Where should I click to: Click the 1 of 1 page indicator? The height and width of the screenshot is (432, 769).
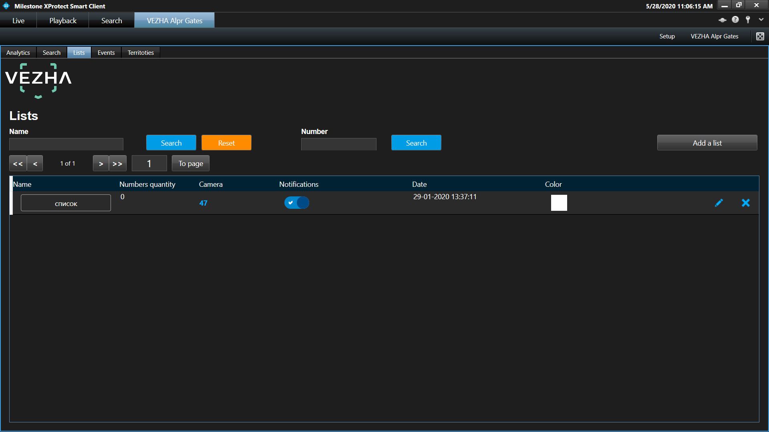[68, 163]
